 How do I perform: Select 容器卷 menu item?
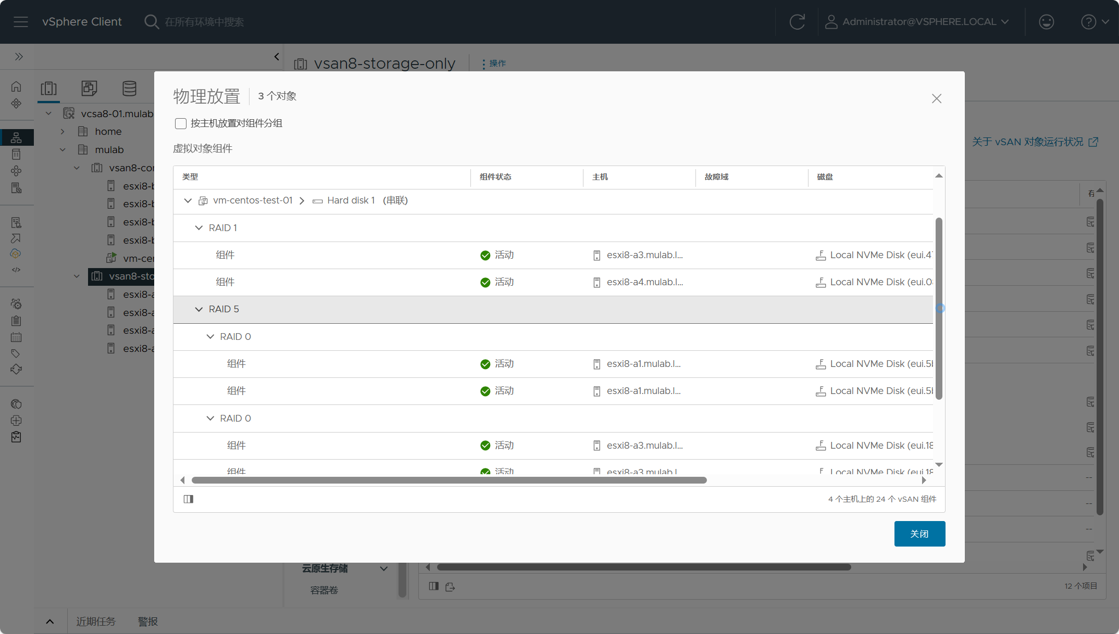tap(324, 590)
